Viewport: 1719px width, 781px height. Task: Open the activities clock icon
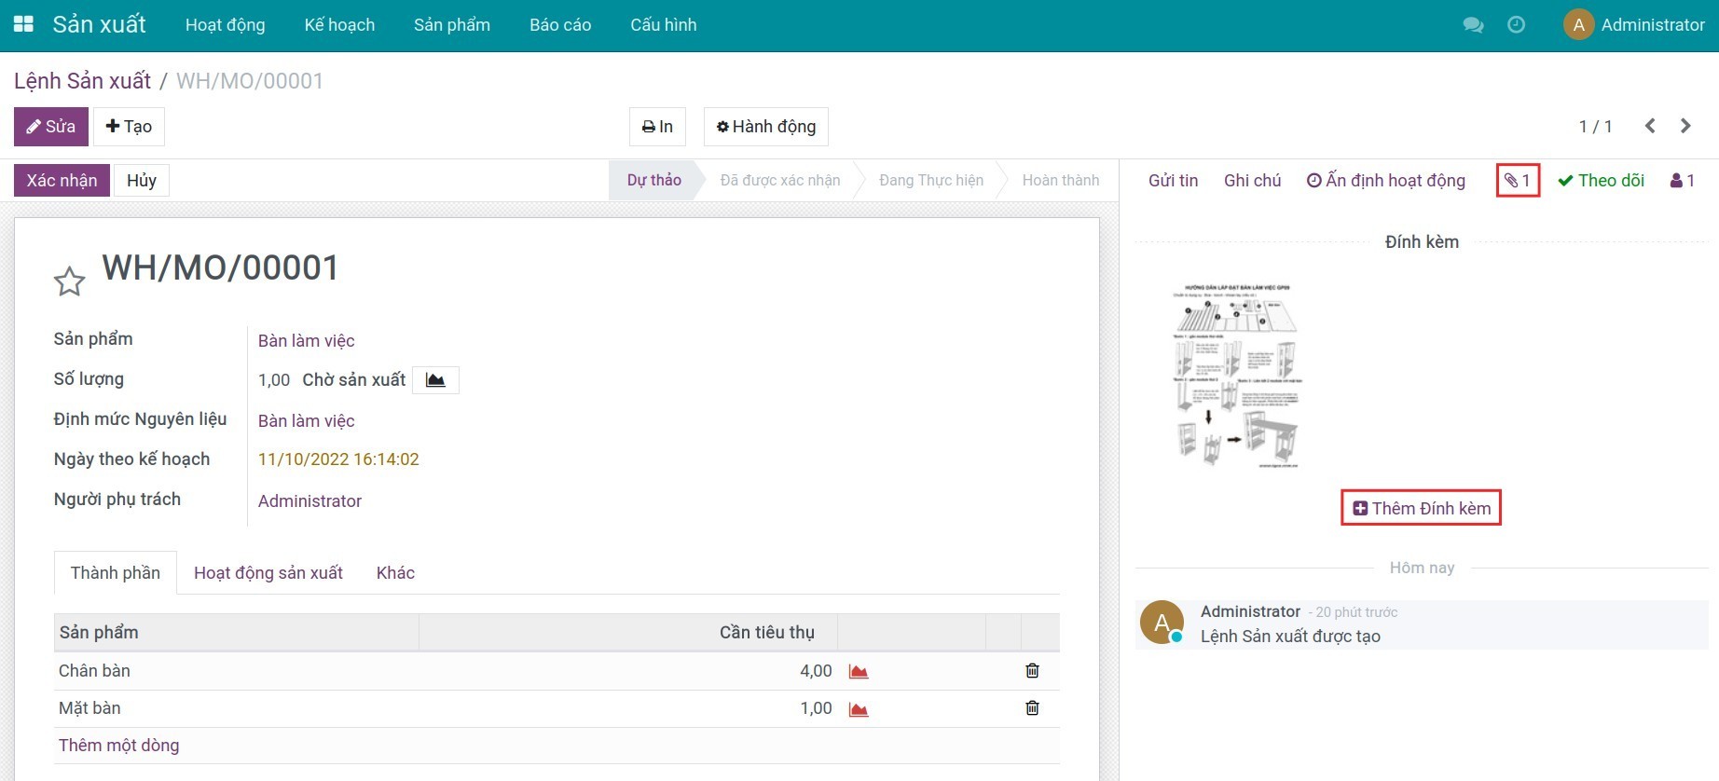coord(1517,25)
